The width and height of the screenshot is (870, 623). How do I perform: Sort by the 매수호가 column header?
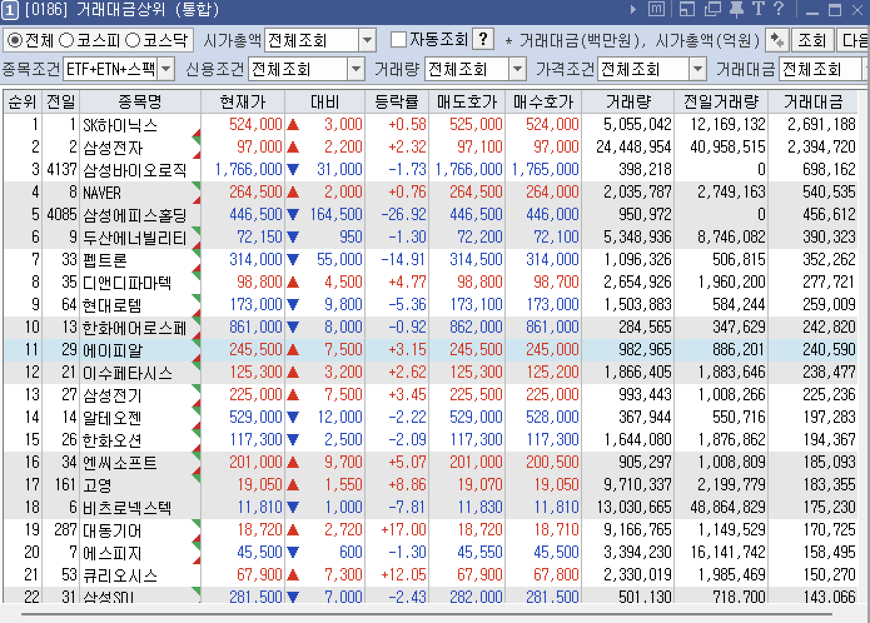coord(543,101)
